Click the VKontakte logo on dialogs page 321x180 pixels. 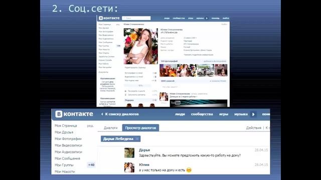(x=74, y=114)
